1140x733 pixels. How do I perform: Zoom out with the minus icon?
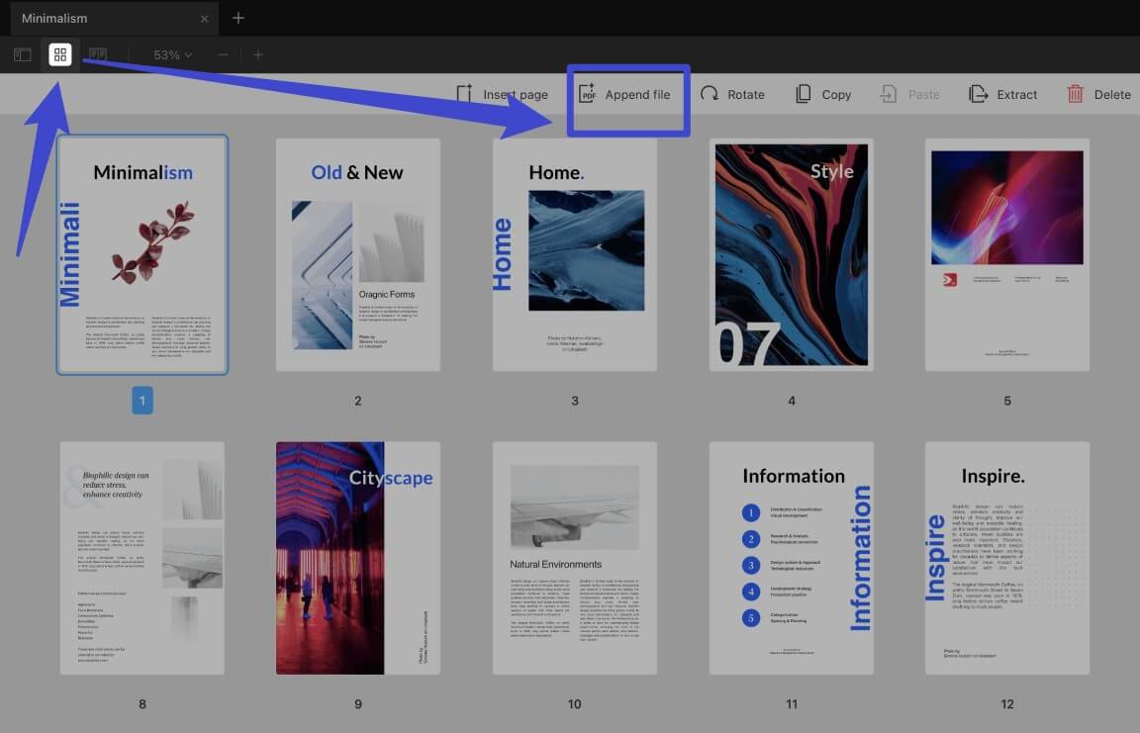pyautogui.click(x=223, y=54)
